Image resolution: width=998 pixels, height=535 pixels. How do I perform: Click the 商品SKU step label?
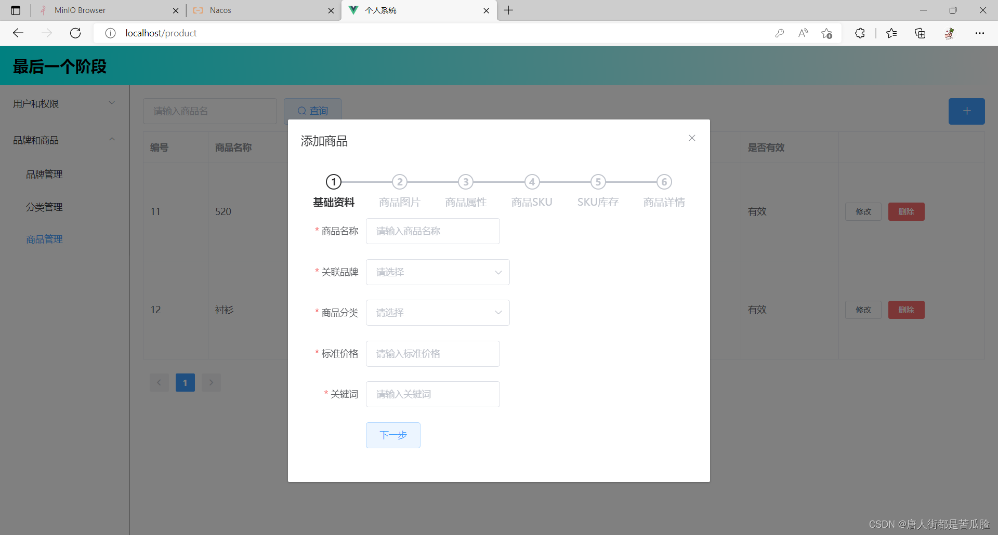point(532,202)
